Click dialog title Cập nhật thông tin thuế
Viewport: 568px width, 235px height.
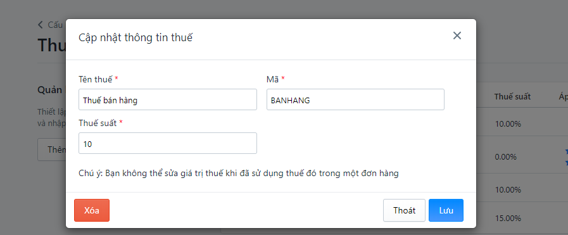[x=136, y=37]
